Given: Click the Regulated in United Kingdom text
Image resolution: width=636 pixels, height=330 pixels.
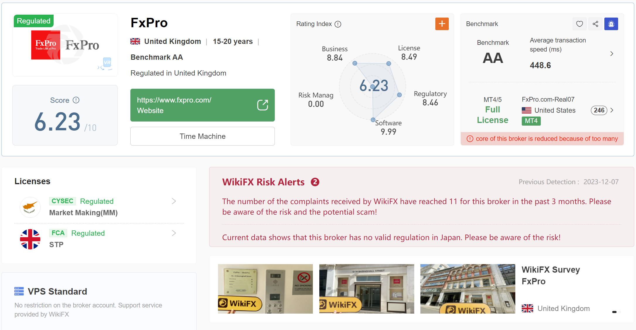Looking at the screenshot, I should coord(178,73).
